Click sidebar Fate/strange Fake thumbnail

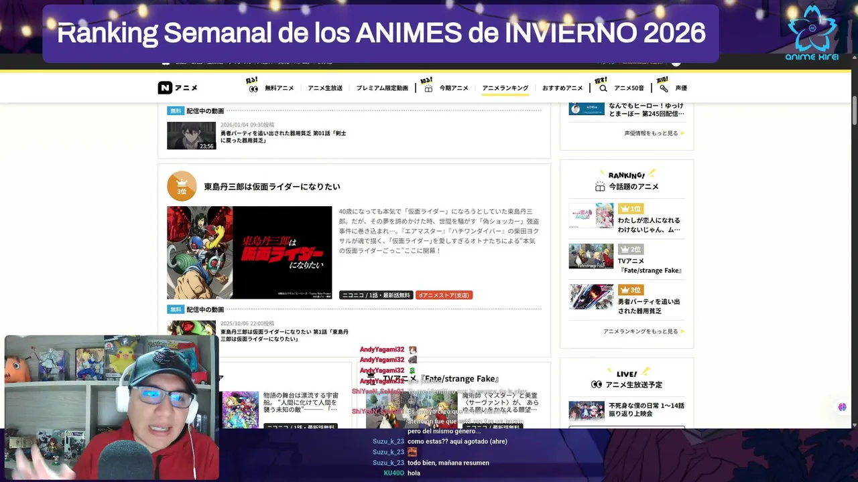(591, 256)
